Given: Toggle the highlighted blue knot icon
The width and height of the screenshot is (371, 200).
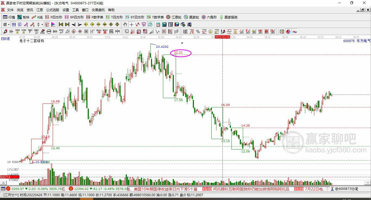Looking at the screenshot, I should click(14, 24).
